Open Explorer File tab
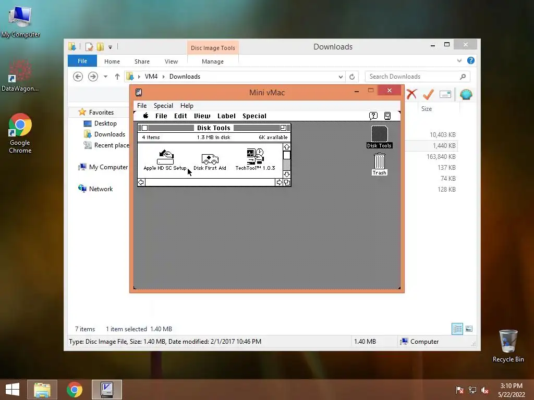Image resolution: width=534 pixels, height=400 pixels. 82,61
